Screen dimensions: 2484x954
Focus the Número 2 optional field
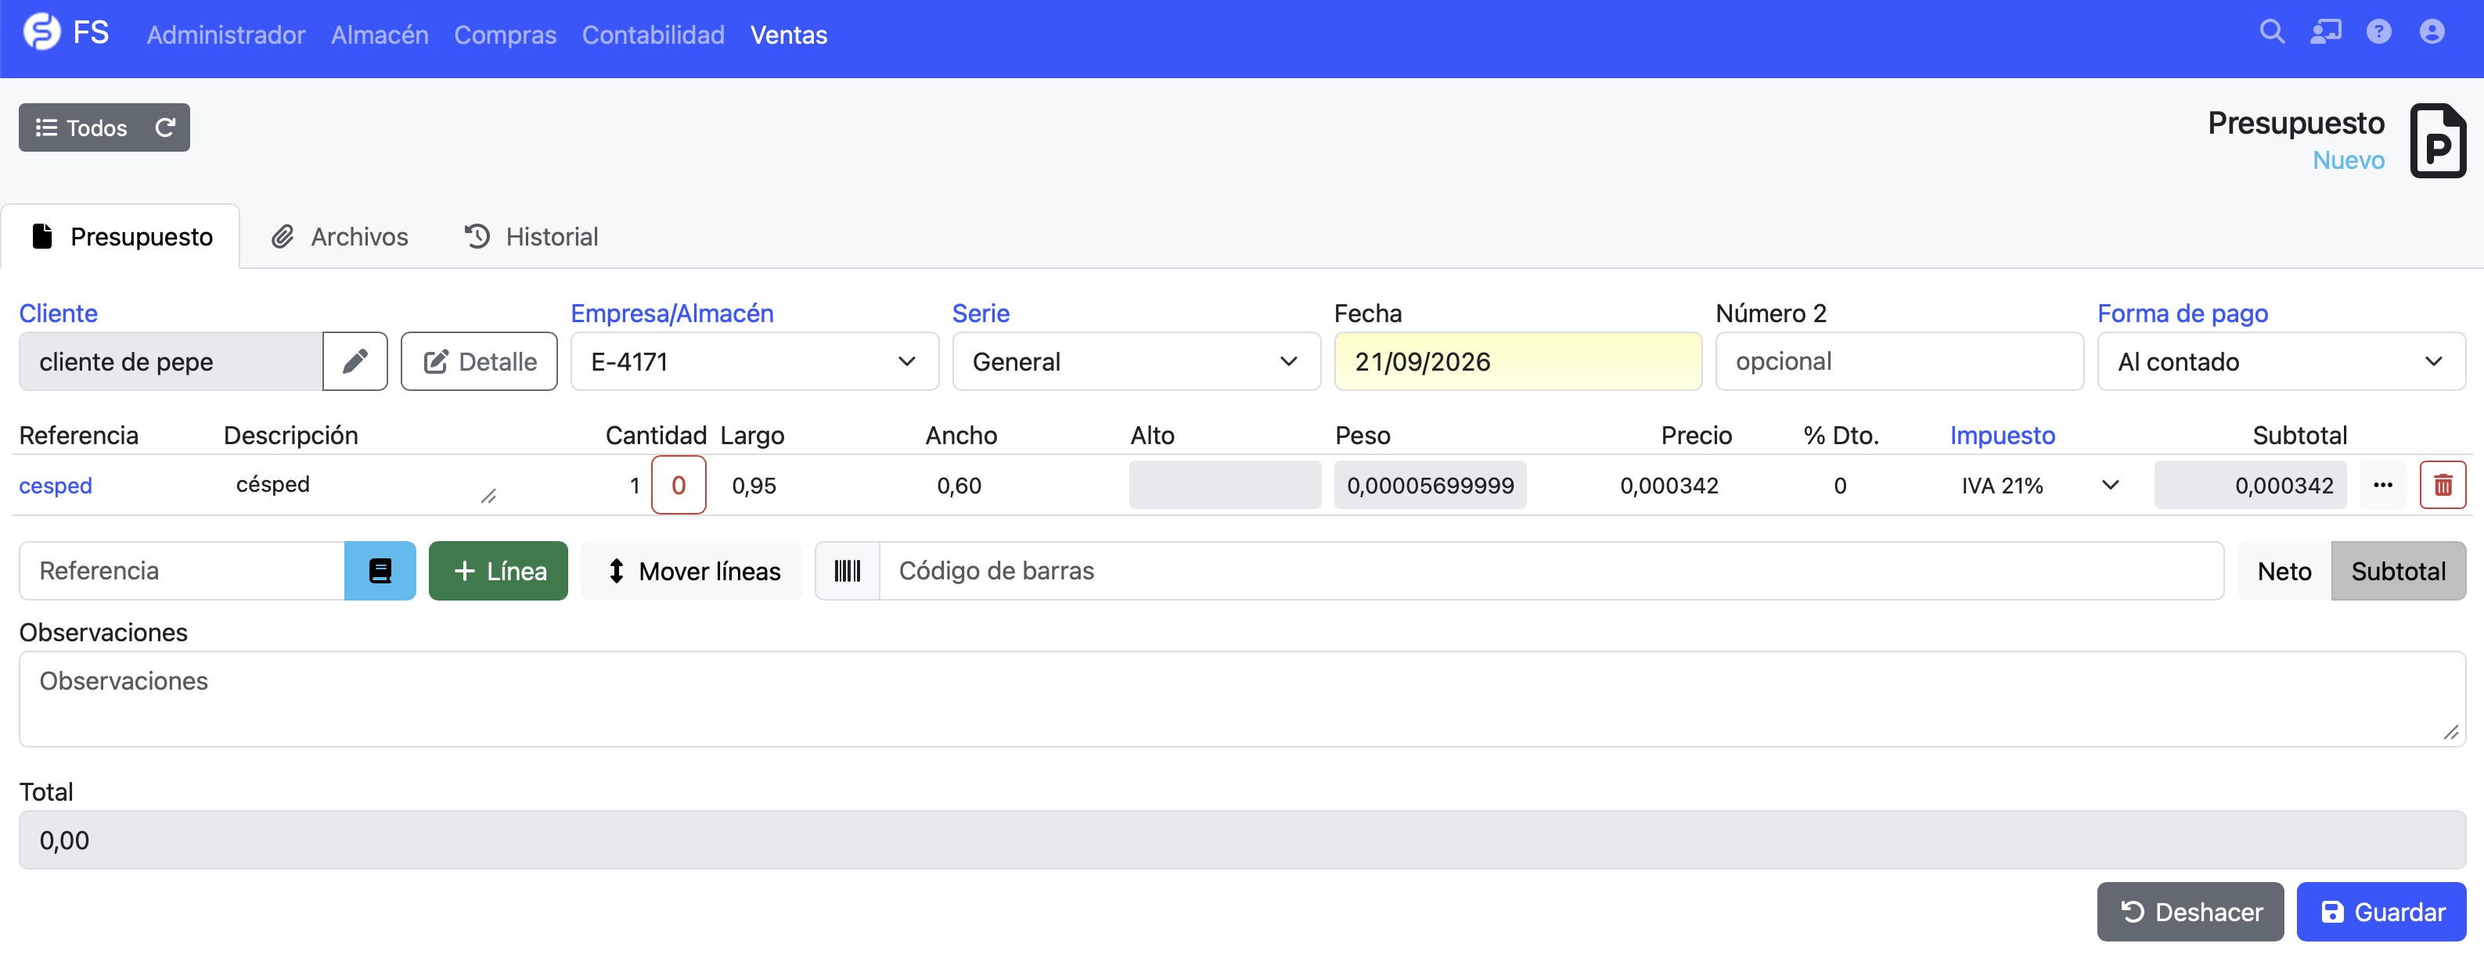click(x=1899, y=361)
